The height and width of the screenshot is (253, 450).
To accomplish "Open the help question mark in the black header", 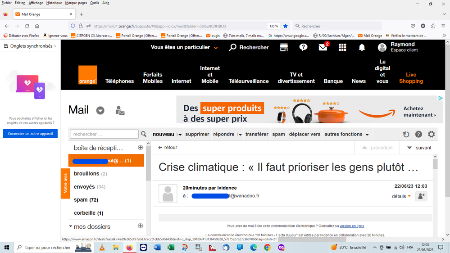I will pyautogui.click(x=303, y=47).
